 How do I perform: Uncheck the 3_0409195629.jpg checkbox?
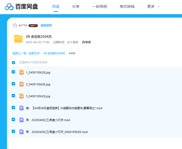click(13, 96)
